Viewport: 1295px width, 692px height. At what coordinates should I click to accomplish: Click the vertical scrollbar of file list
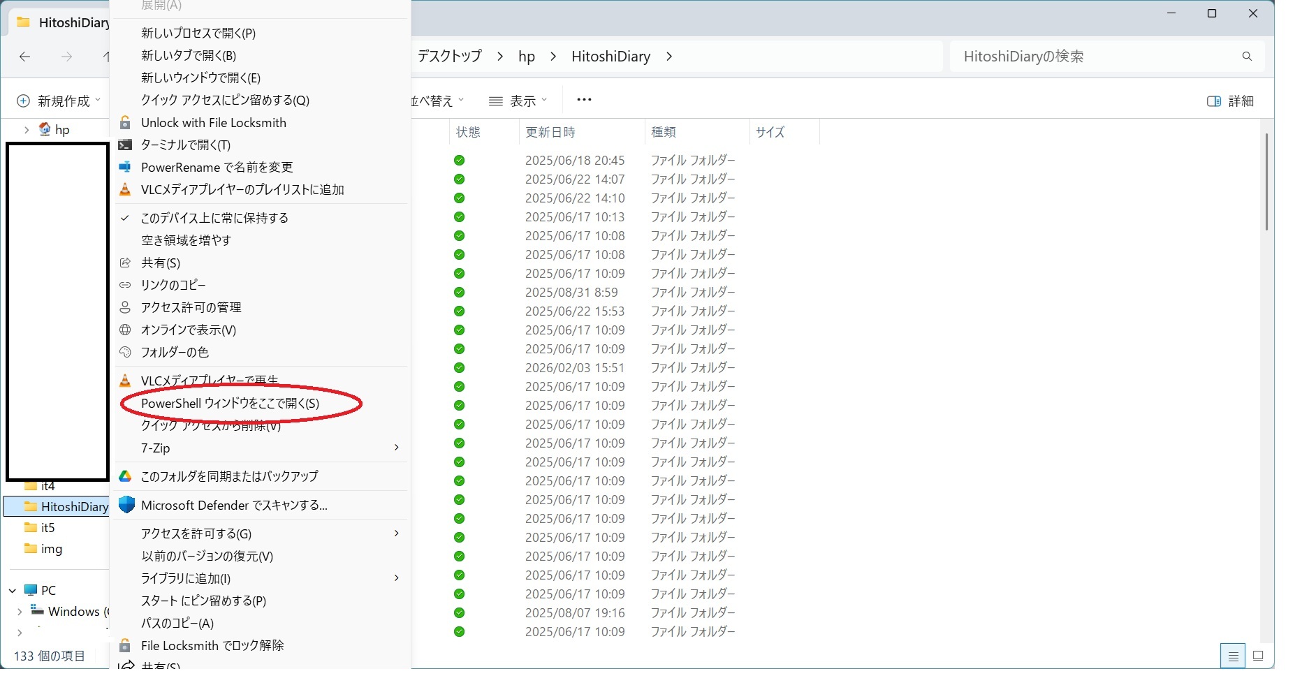(1266, 182)
